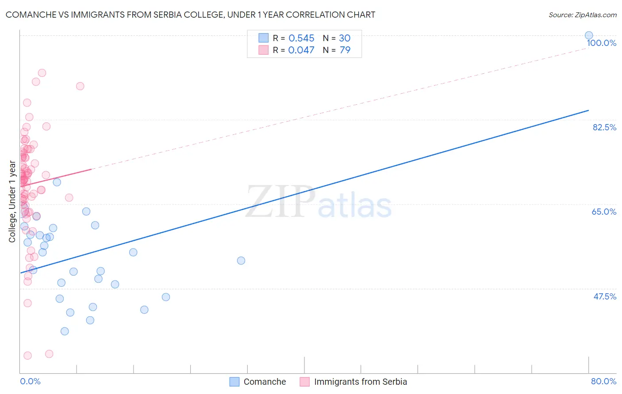Click the 0.0% x-axis label
The image size is (622, 394).
pos(30,381)
